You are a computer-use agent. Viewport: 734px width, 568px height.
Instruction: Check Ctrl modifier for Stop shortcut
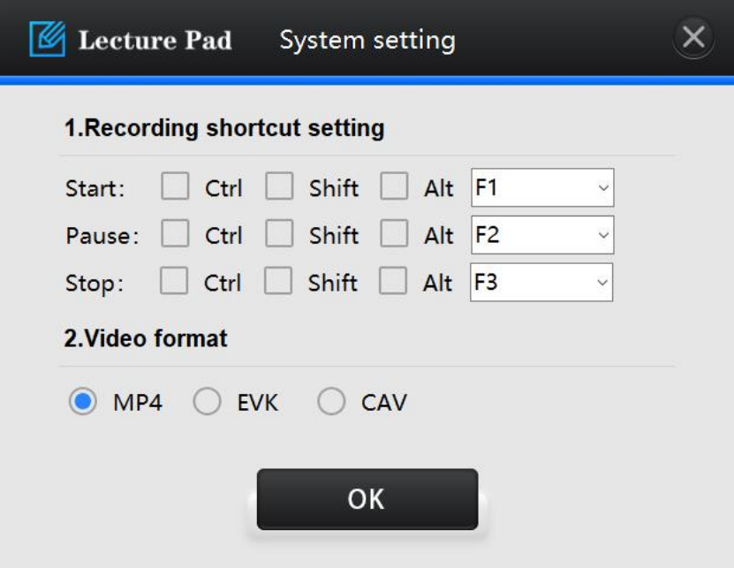click(x=174, y=281)
